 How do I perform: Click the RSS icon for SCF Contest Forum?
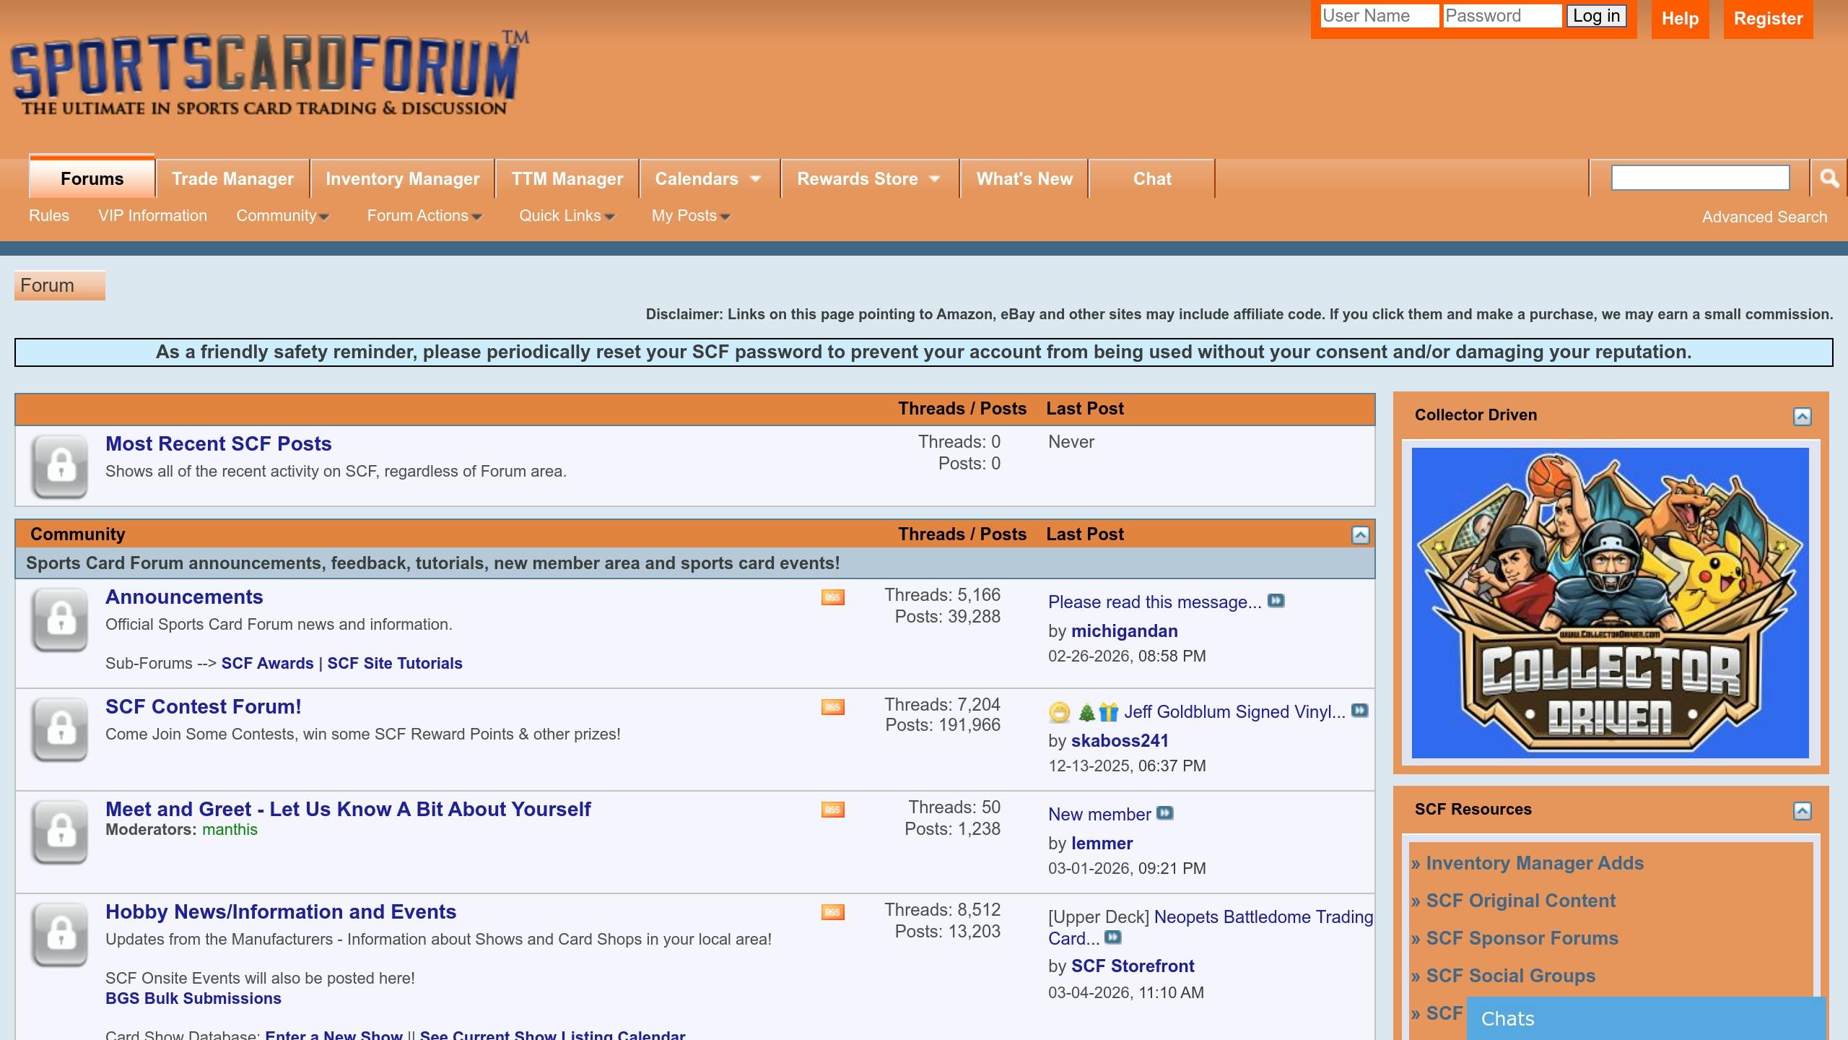[832, 707]
